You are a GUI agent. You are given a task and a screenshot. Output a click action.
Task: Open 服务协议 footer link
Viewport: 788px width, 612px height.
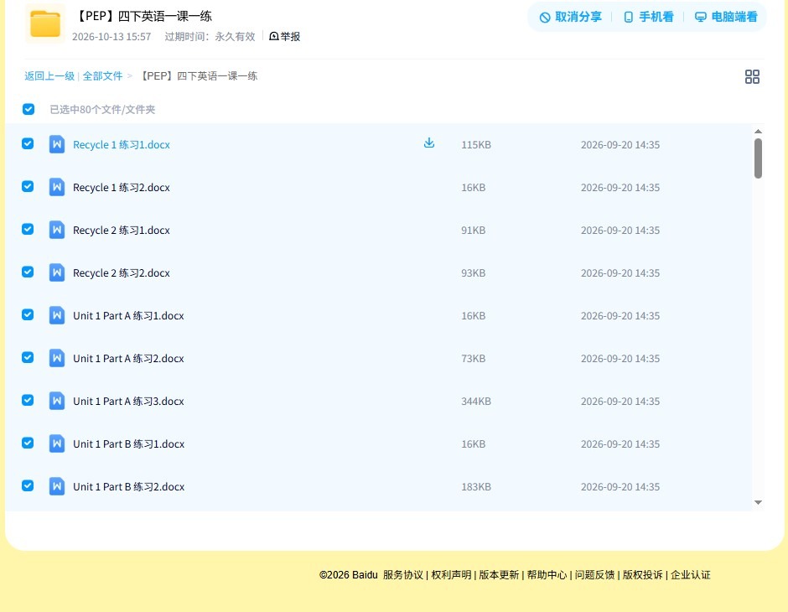pyautogui.click(x=403, y=575)
